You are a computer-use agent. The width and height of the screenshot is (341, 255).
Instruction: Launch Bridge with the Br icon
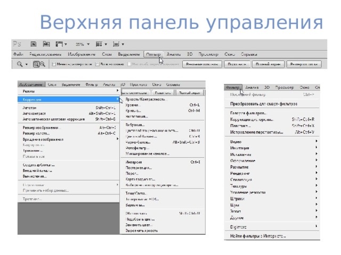click(x=33, y=44)
